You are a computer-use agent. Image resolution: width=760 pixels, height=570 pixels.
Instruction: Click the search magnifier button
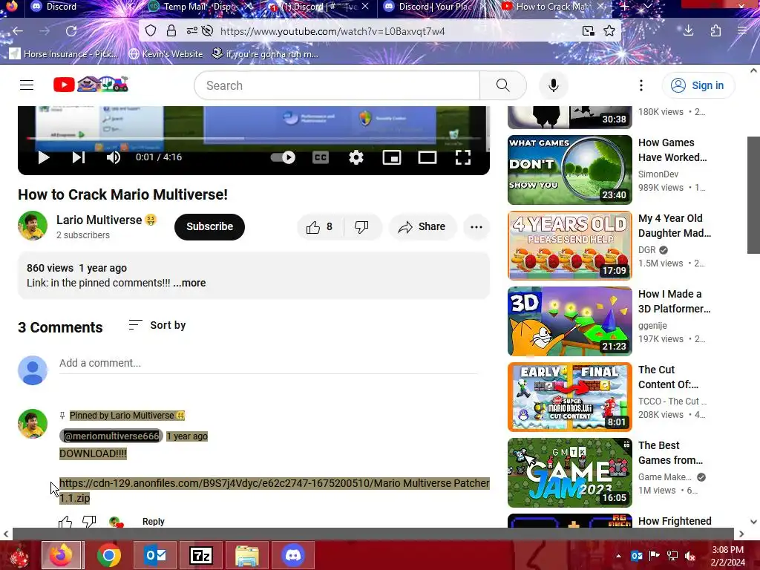[x=503, y=85]
